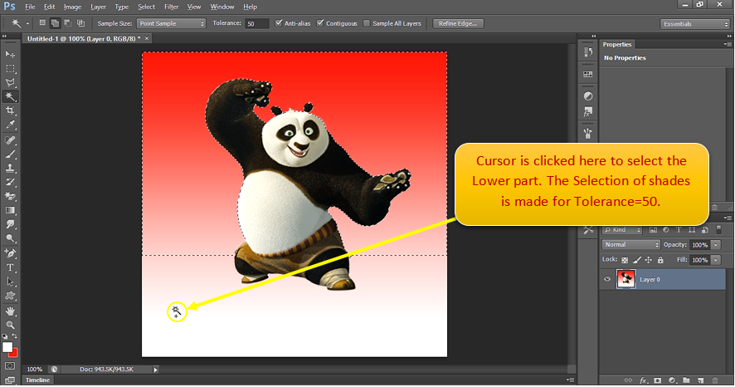Open the Styles fx panel icon
Image resolution: width=735 pixels, height=387 pixels.
click(x=588, y=111)
